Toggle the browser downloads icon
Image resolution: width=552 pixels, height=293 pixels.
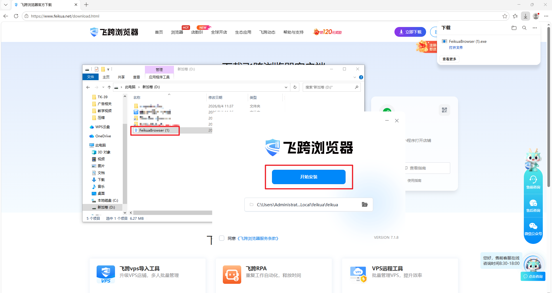pyautogui.click(x=526, y=16)
